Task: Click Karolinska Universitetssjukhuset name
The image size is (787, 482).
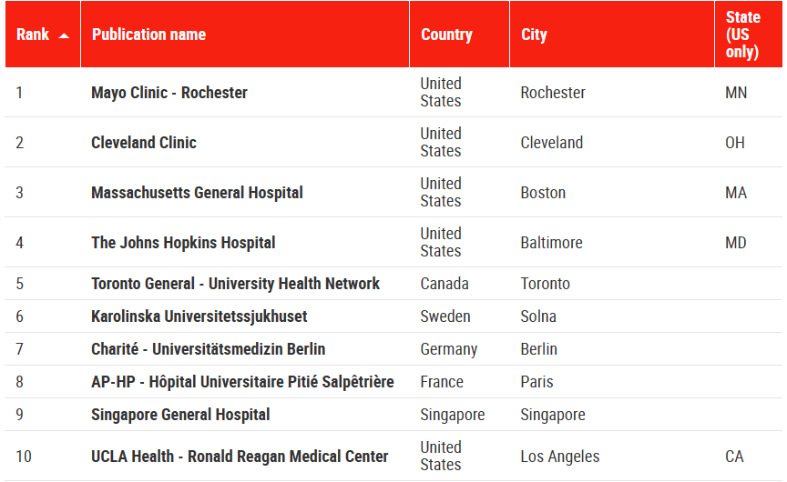Action: pyautogui.click(x=199, y=316)
